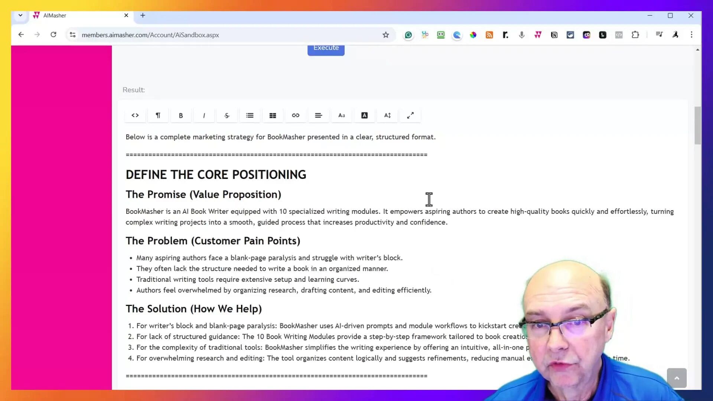Go back to the previous page
The height and width of the screenshot is (401, 713).
tap(21, 35)
